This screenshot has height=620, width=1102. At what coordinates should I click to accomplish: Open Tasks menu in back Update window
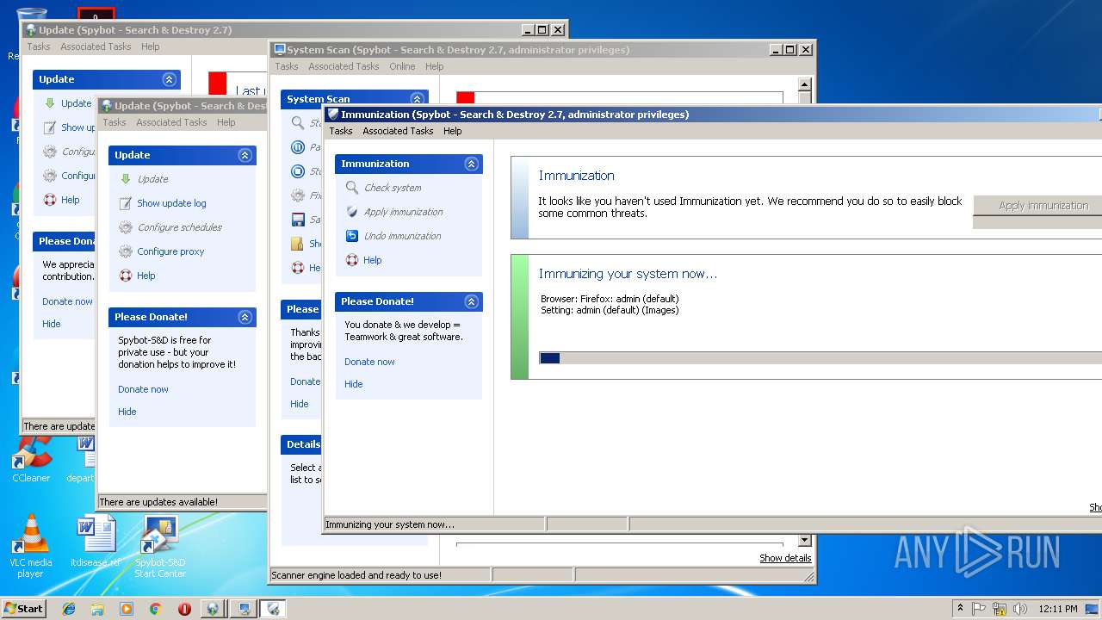38,46
